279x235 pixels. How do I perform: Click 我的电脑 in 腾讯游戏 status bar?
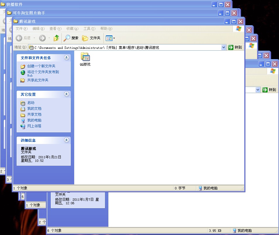tap(208, 188)
